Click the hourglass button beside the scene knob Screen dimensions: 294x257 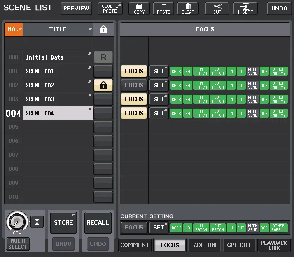point(37,222)
